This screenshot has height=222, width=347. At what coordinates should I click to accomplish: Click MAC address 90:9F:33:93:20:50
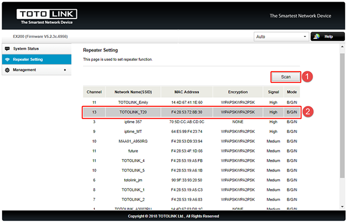click(x=187, y=180)
